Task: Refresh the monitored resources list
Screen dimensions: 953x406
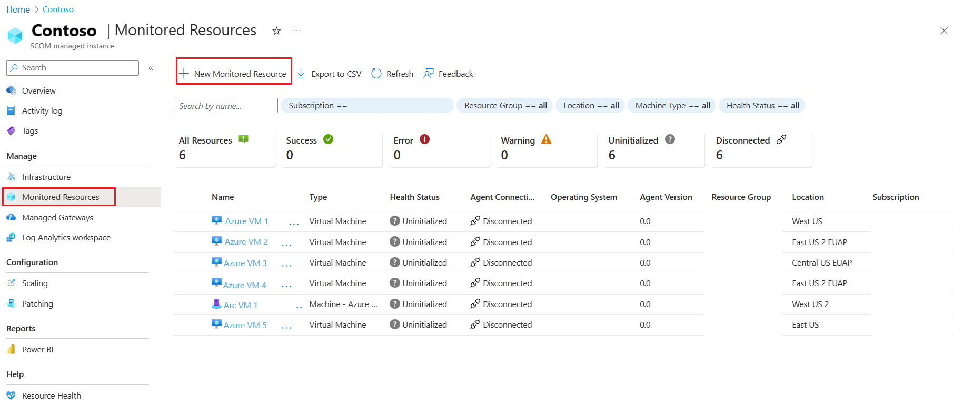Action: pos(392,74)
